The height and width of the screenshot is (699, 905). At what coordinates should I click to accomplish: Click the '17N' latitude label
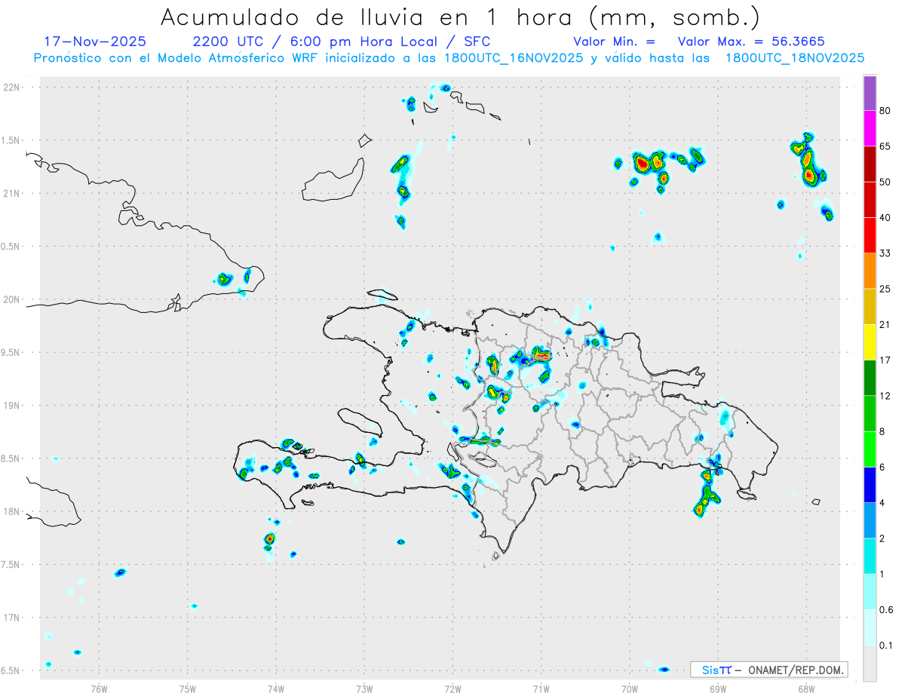click(13, 618)
